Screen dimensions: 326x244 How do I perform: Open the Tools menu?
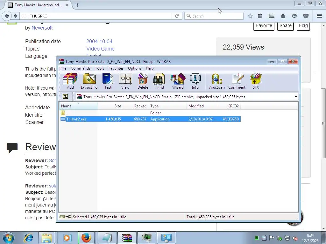99,68
